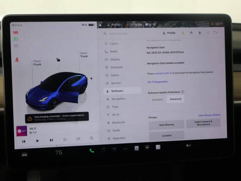
Task: Open the Display settings category
Action: point(115,59)
